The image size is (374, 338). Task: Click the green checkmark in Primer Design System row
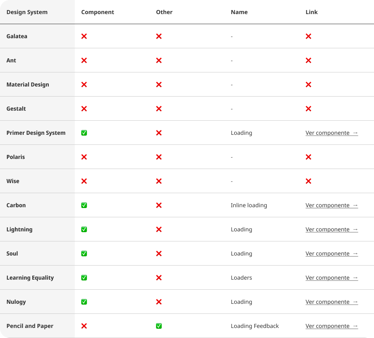tap(84, 133)
